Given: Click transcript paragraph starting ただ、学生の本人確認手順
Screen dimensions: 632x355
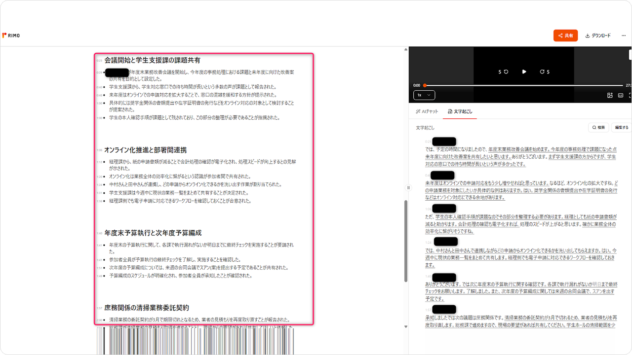Looking at the screenshot, I should (x=520, y=224).
